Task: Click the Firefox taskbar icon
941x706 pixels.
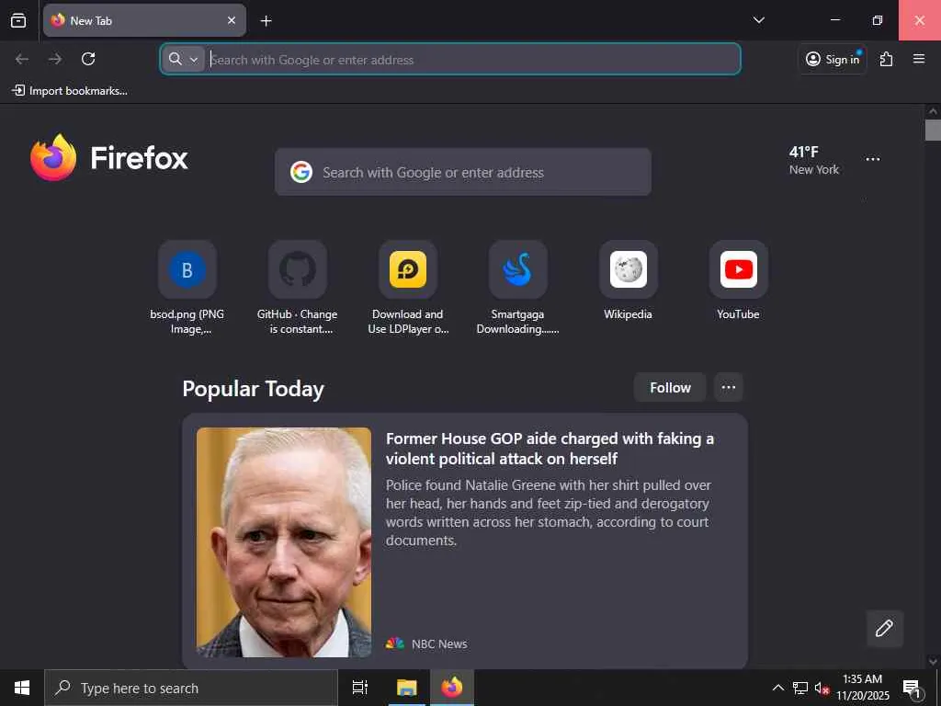Action: click(452, 688)
